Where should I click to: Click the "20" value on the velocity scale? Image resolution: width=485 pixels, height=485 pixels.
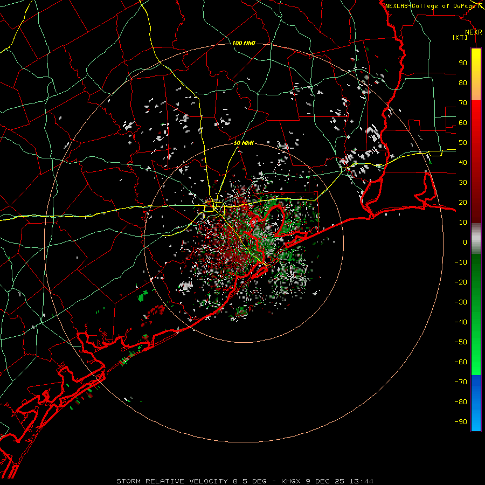(463, 202)
